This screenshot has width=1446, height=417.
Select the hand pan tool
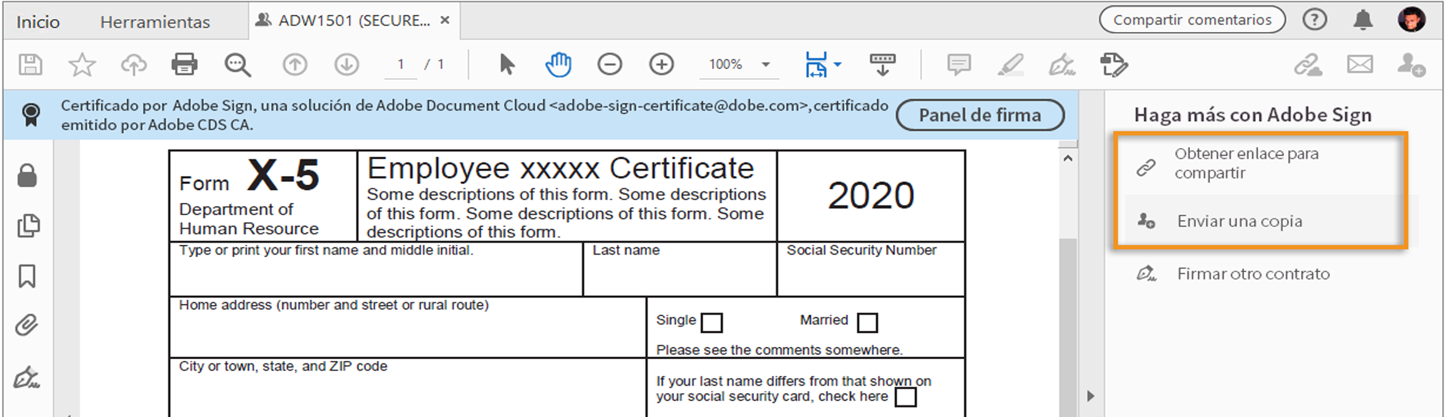point(558,65)
